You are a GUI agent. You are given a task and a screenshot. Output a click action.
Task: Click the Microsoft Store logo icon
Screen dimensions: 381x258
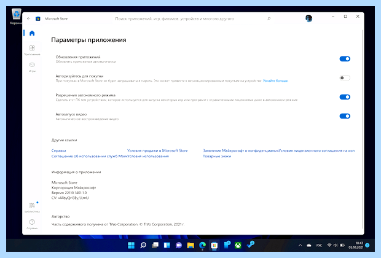tap(38, 18)
